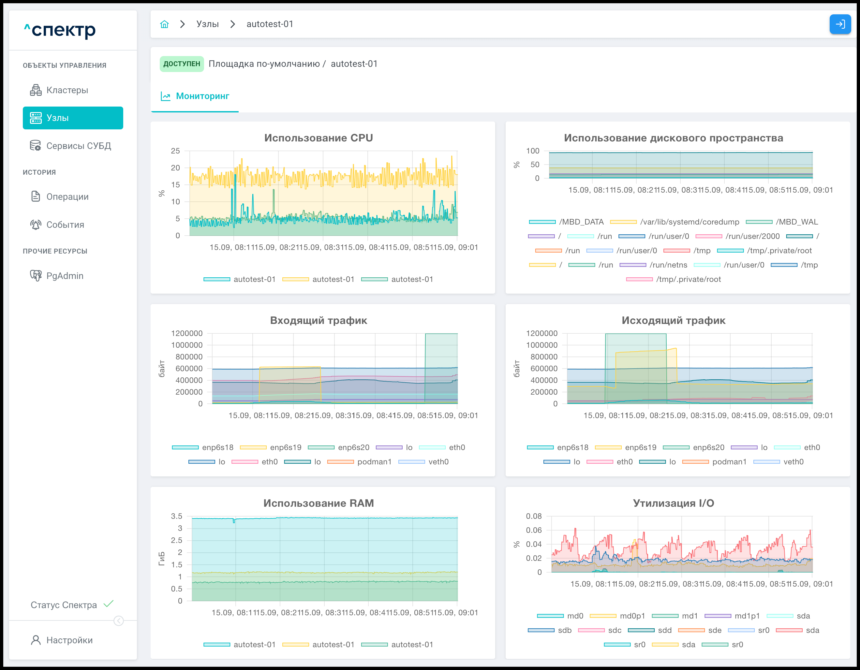Click the ДОСТУПЕН status badge
Viewport: 860px width, 670px height.
[182, 64]
